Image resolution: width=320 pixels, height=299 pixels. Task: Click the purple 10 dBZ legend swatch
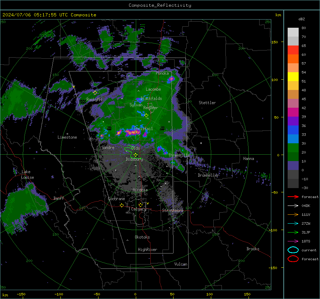pos(293,166)
